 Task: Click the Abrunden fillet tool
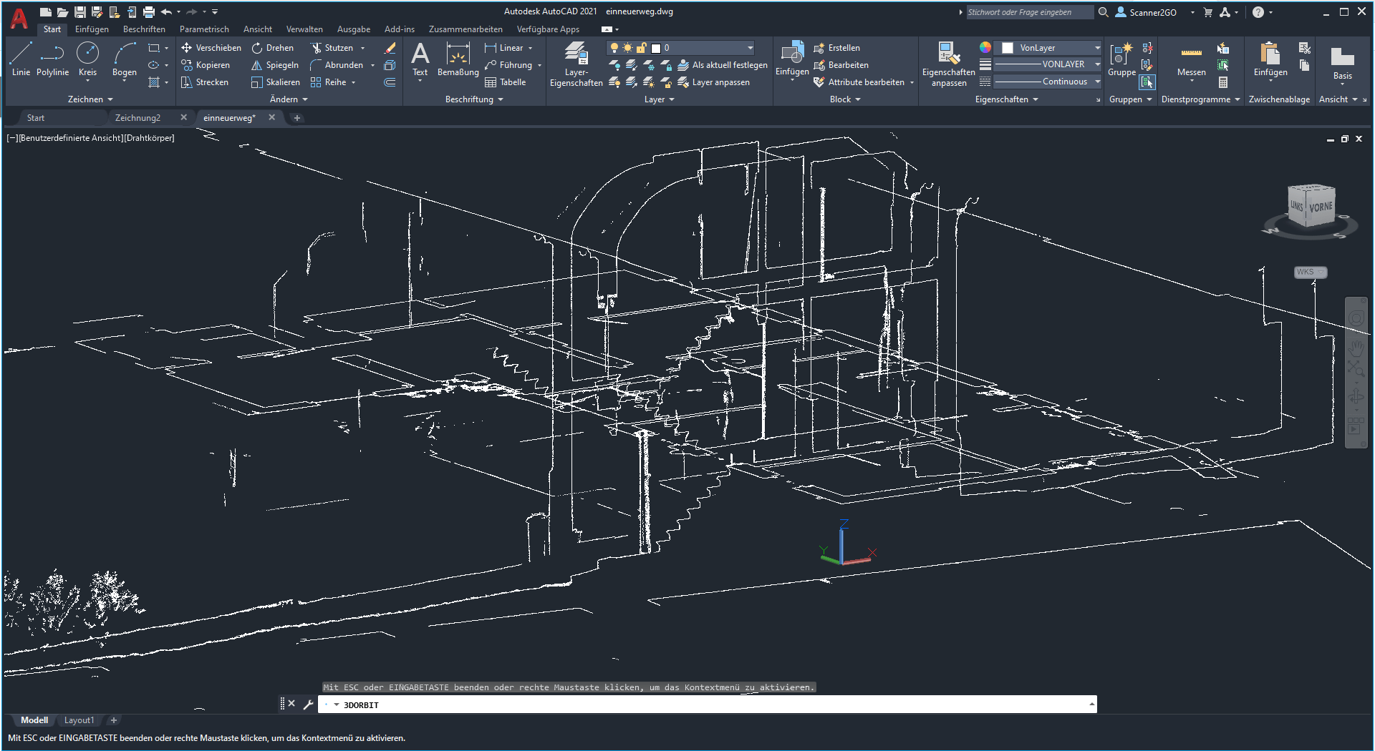[337, 65]
